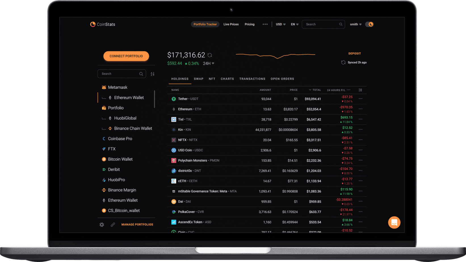Open the smith account dropdown
The image size is (466, 262).
356,24
